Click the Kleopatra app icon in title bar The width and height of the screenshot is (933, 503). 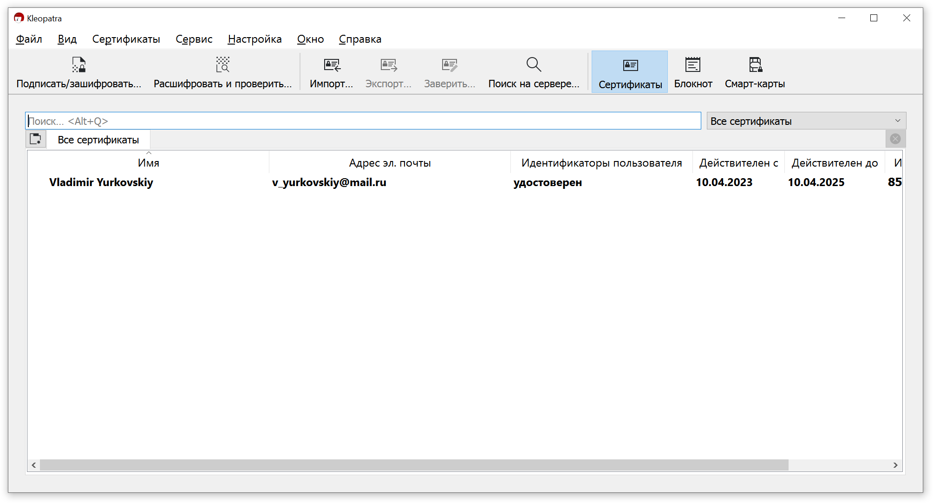tap(19, 18)
